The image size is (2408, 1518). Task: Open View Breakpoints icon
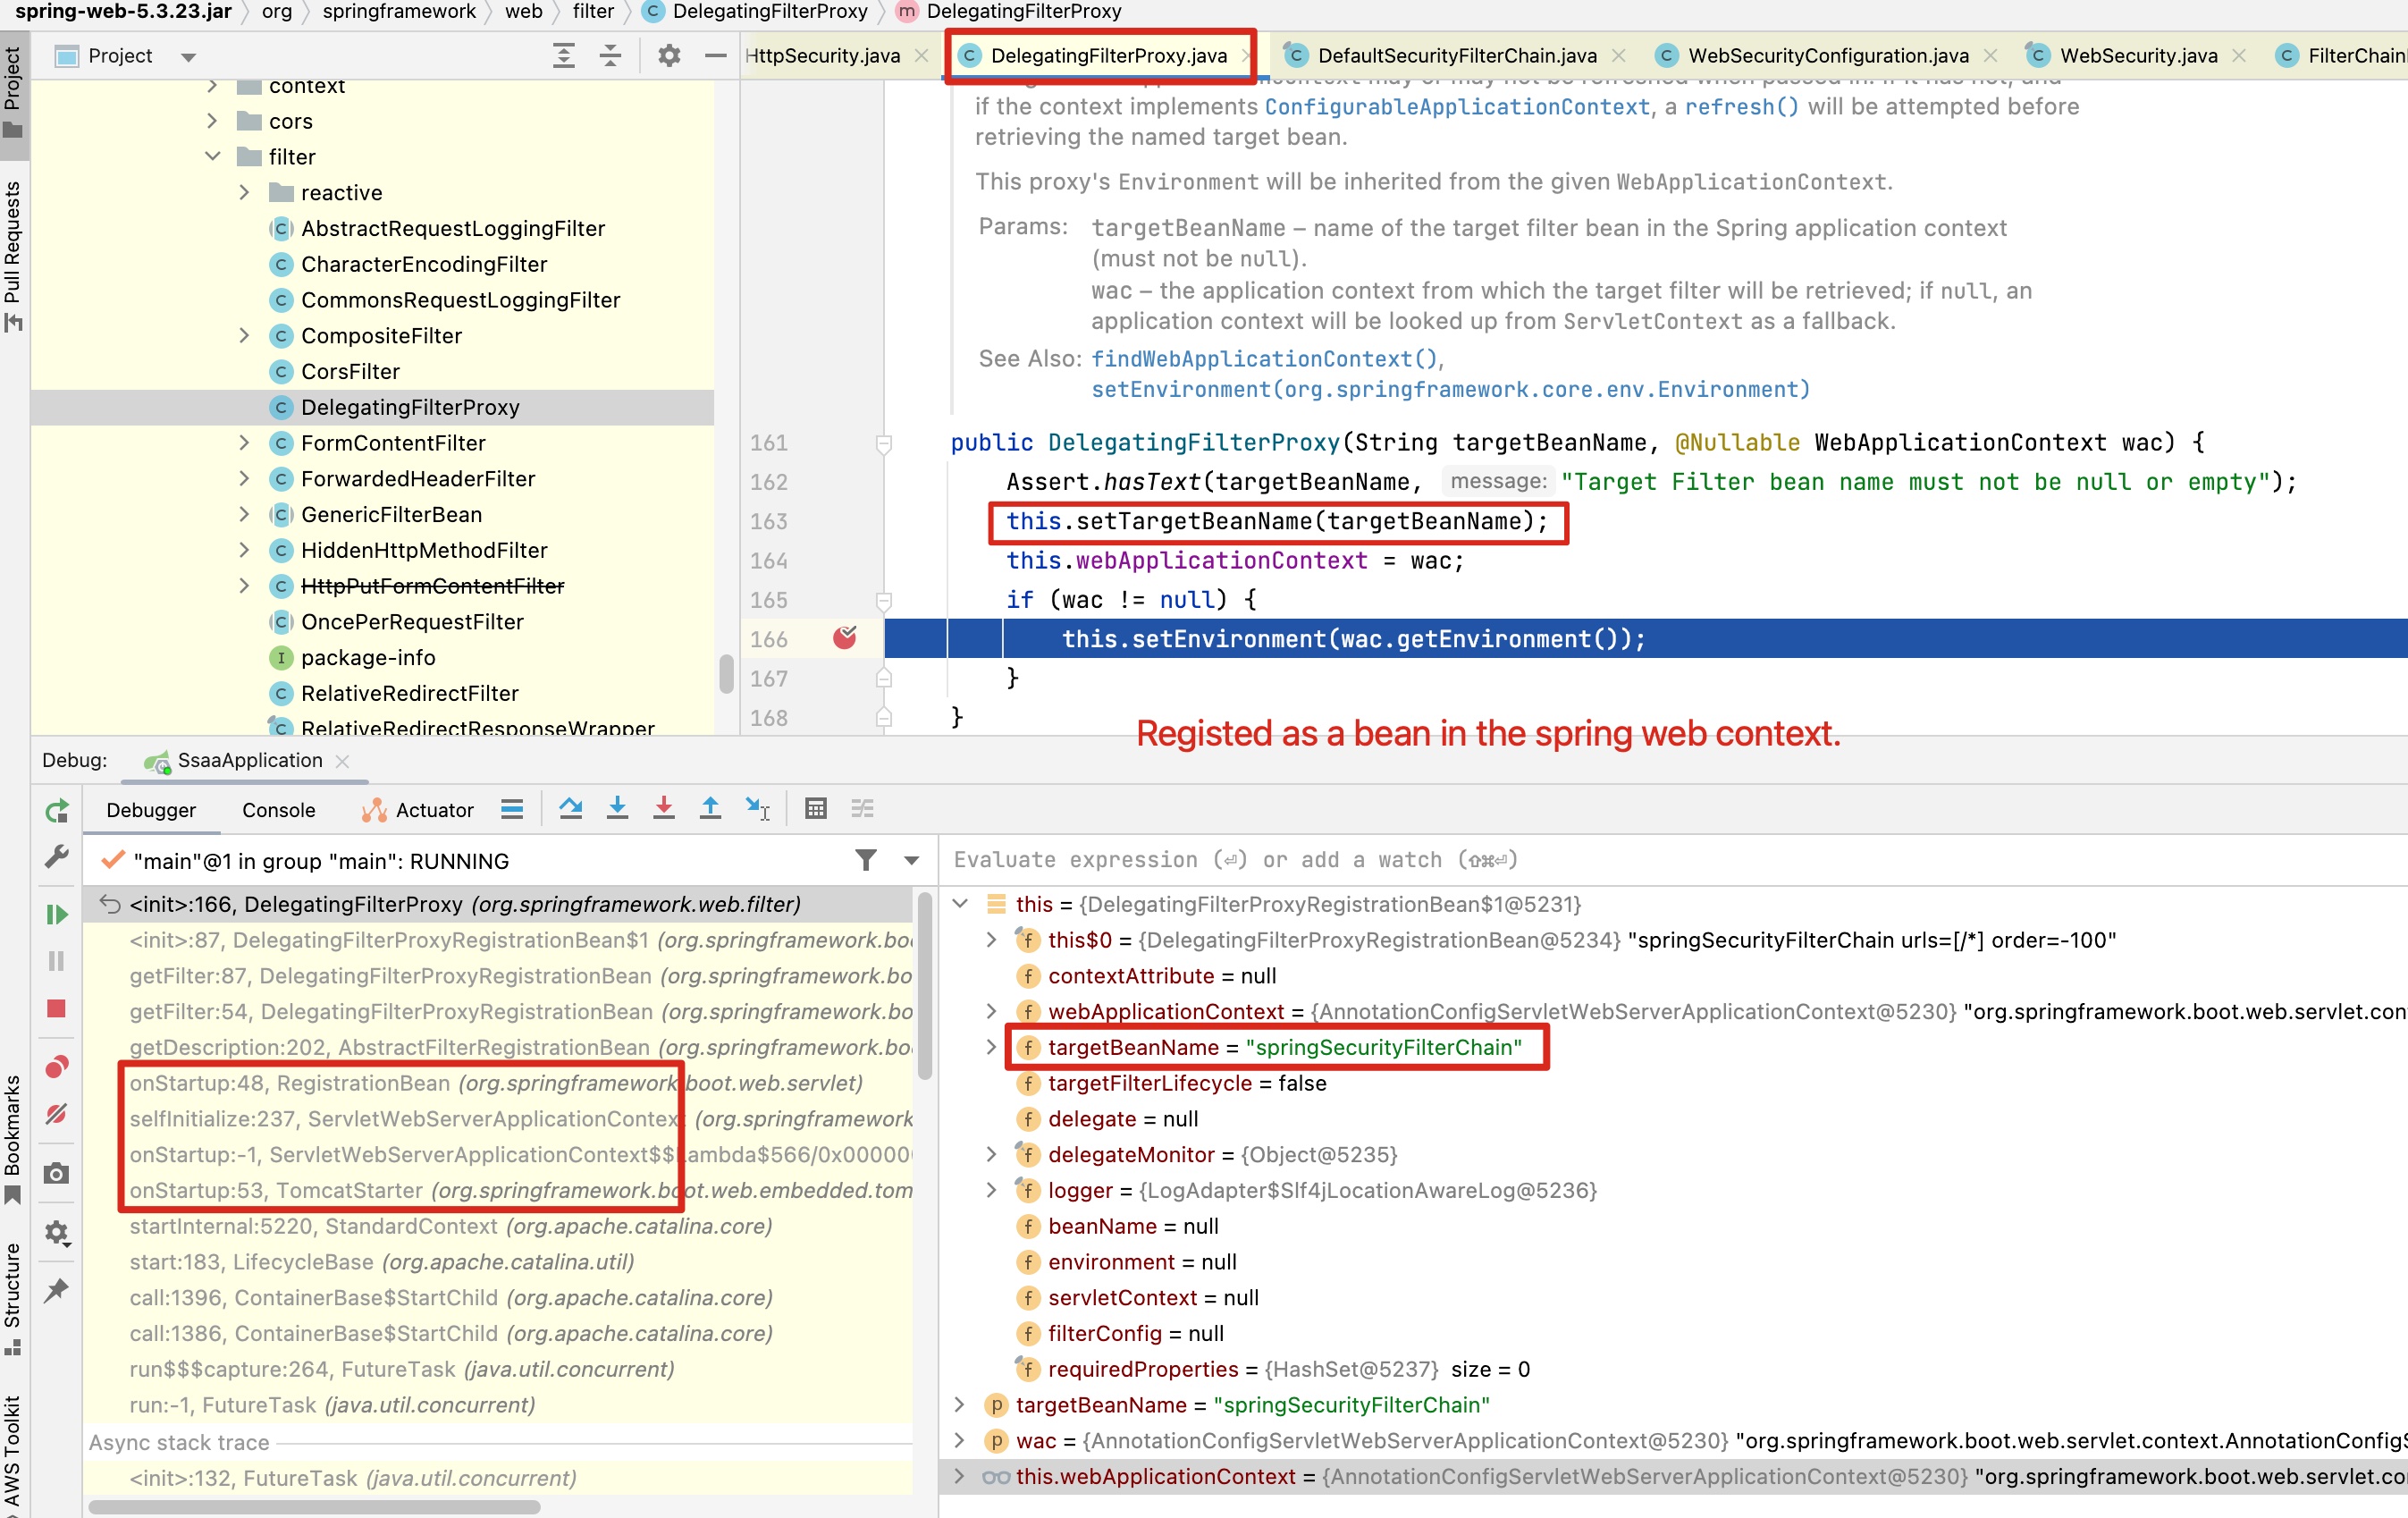57,1067
